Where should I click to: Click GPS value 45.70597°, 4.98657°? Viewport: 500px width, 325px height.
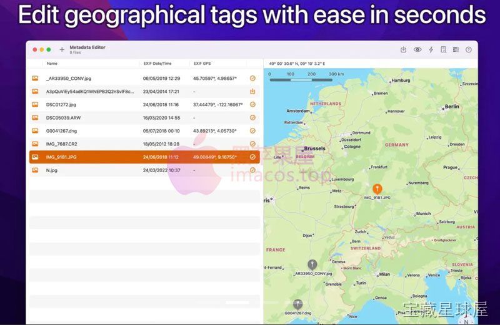214,79
